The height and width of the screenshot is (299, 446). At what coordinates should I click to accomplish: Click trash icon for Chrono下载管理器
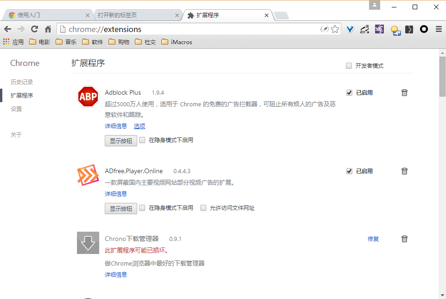[404, 239]
